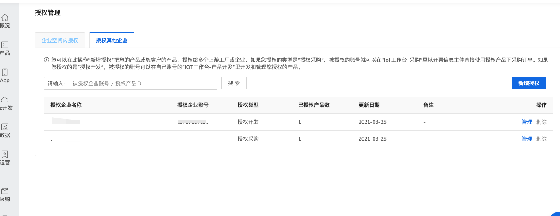Viewport: 560px width, 216px height.
Task: Click the blue 新增授权 button
Action: tap(529, 83)
